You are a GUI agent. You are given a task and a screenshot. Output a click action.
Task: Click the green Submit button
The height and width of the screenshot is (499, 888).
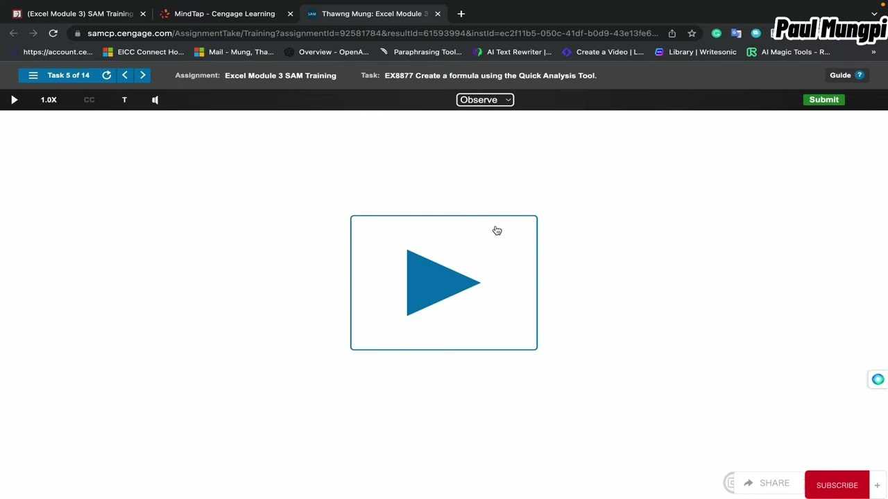[823, 100]
